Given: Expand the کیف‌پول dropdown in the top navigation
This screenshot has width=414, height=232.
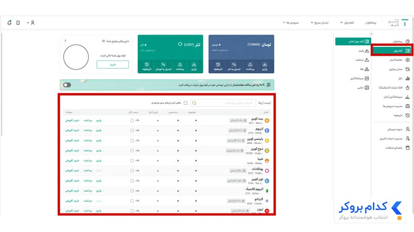Looking at the screenshot, I should (x=347, y=23).
